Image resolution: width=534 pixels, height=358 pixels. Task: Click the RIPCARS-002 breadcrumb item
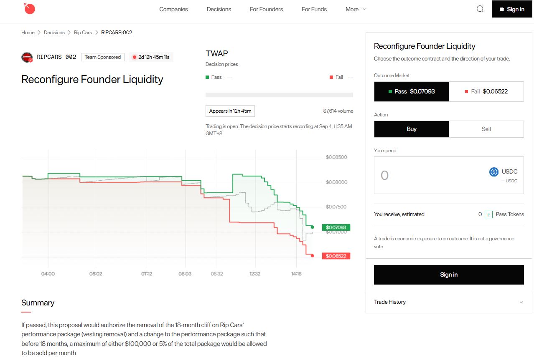tap(117, 33)
